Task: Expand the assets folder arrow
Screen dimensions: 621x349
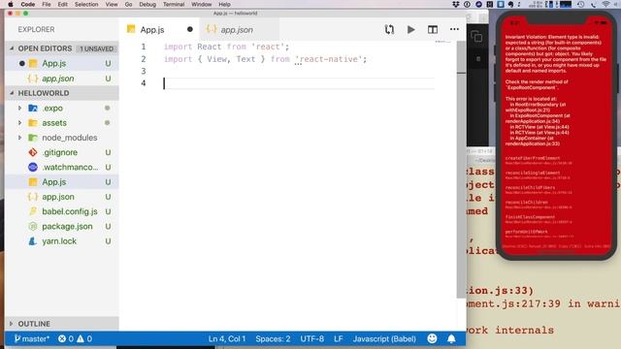Action: pyautogui.click(x=19, y=123)
